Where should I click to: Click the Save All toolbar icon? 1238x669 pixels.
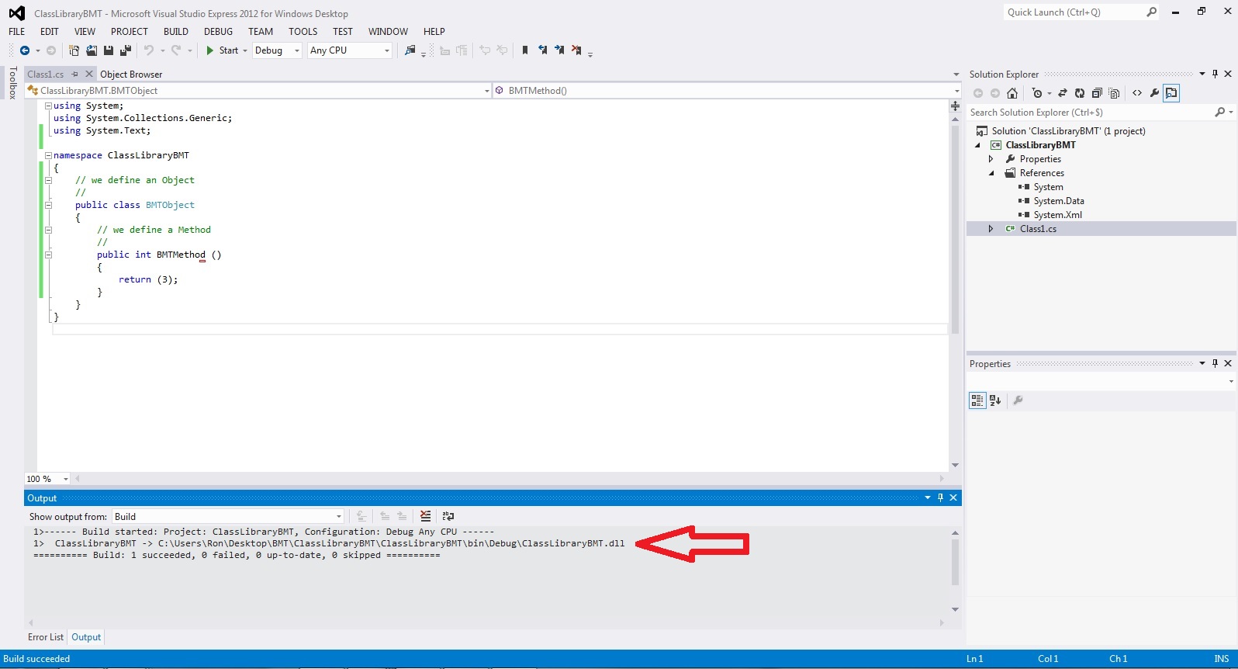click(125, 50)
